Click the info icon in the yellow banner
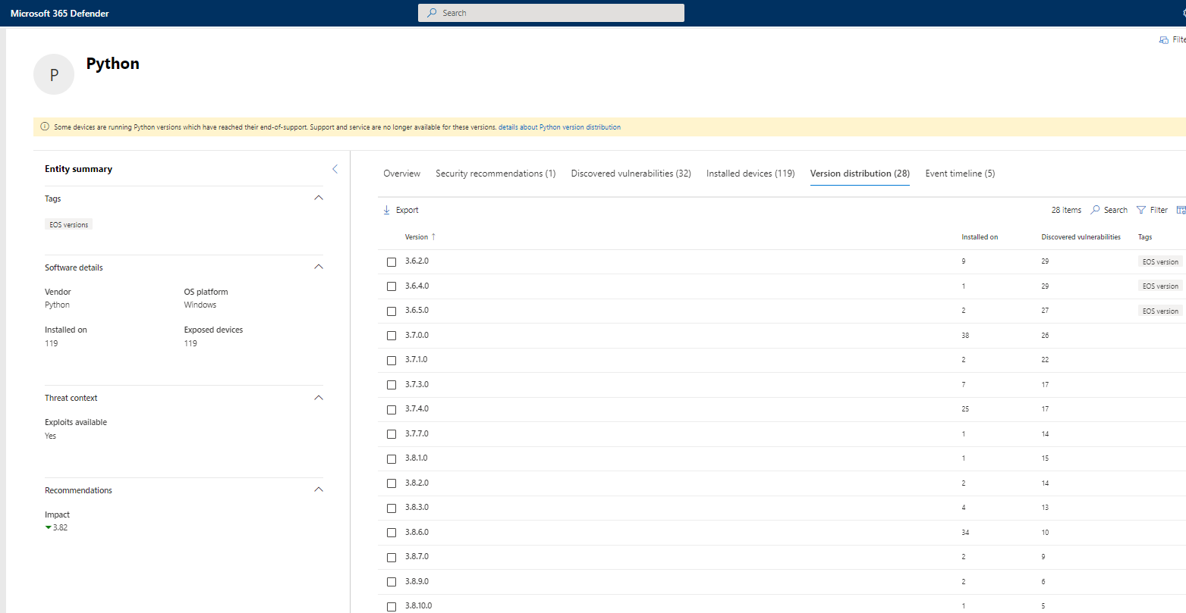 coord(45,127)
